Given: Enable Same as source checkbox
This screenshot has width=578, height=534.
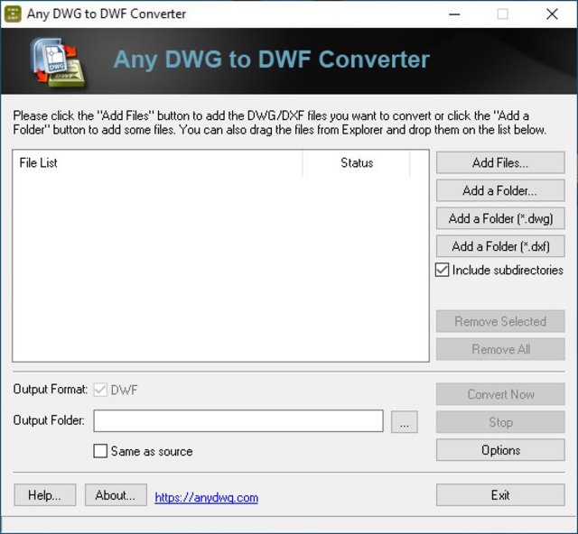Looking at the screenshot, I should tap(100, 451).
